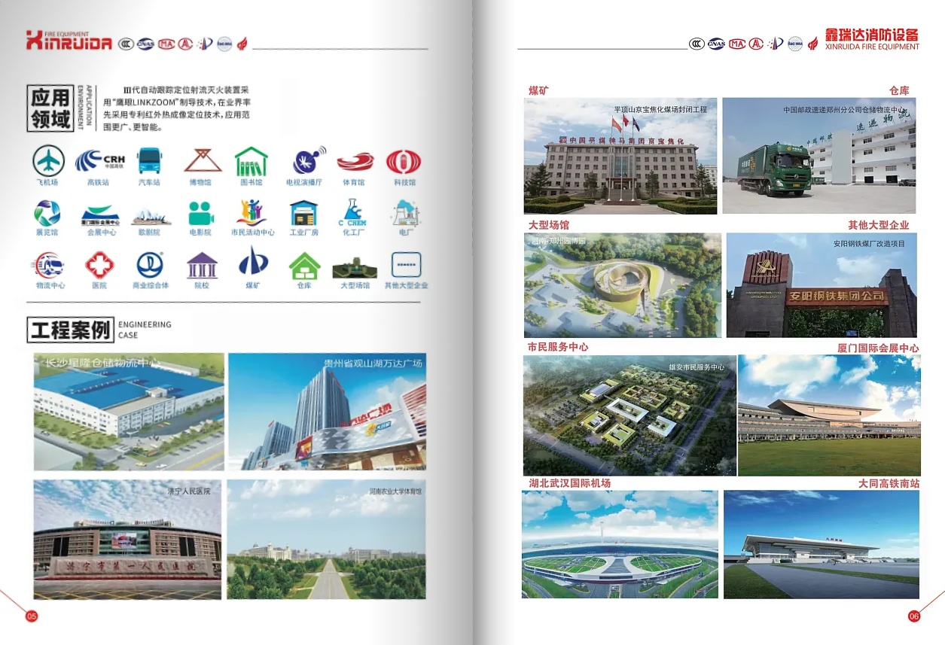Click the 电影院 camera icon
The width and height of the screenshot is (945, 645).
coord(201,213)
